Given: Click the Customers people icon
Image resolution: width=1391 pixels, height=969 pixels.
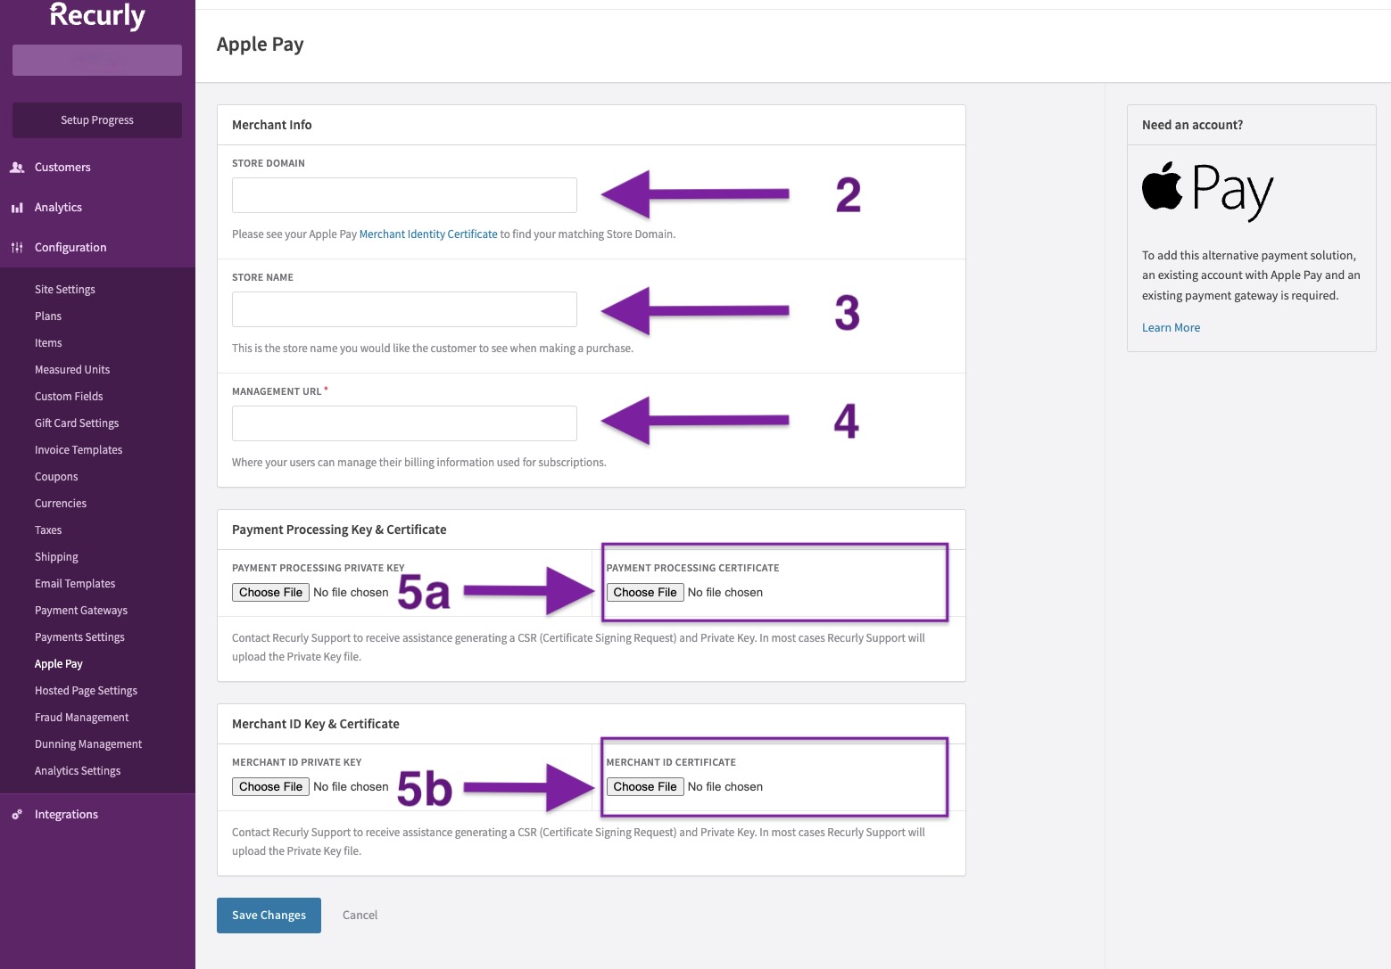Looking at the screenshot, I should [x=17, y=168].
